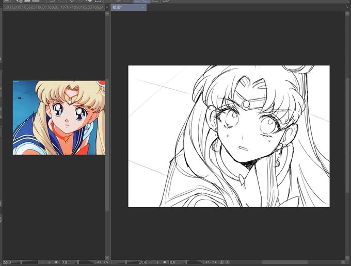Image resolution: width=351 pixels, height=266 pixels.
Task: Rotate the Sub View image left
Action: (x=99, y=262)
